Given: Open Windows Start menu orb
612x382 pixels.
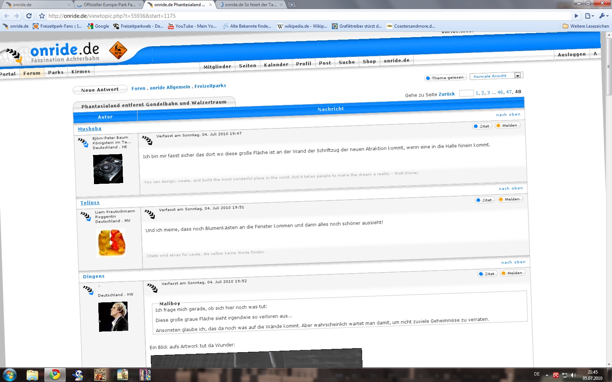Looking at the screenshot, I should click(x=9, y=375).
